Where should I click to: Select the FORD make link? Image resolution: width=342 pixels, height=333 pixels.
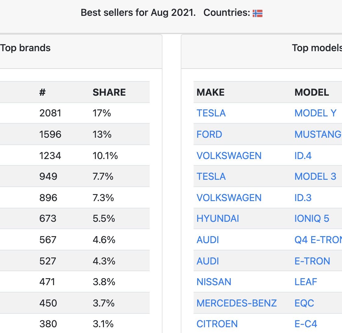[x=209, y=134]
